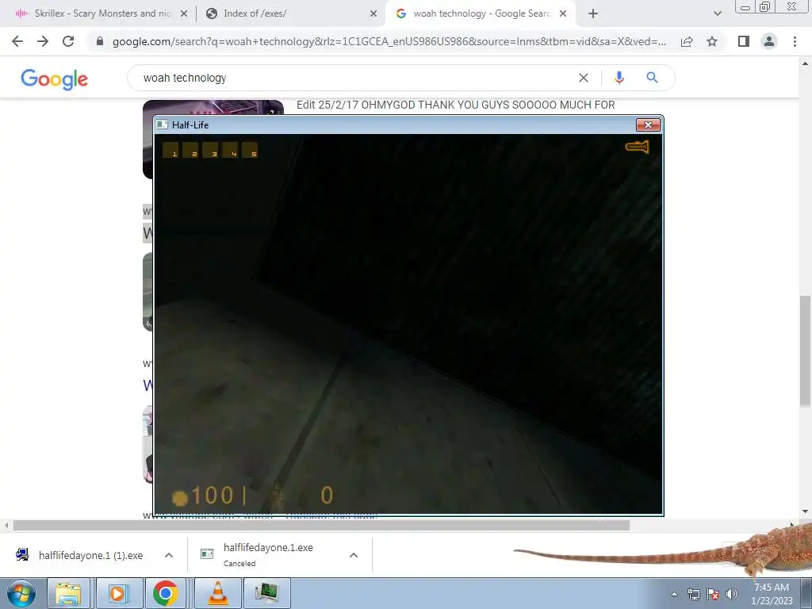Image resolution: width=812 pixels, height=609 pixels.
Task: Click the horizontal page scrollbar
Action: click(321, 526)
